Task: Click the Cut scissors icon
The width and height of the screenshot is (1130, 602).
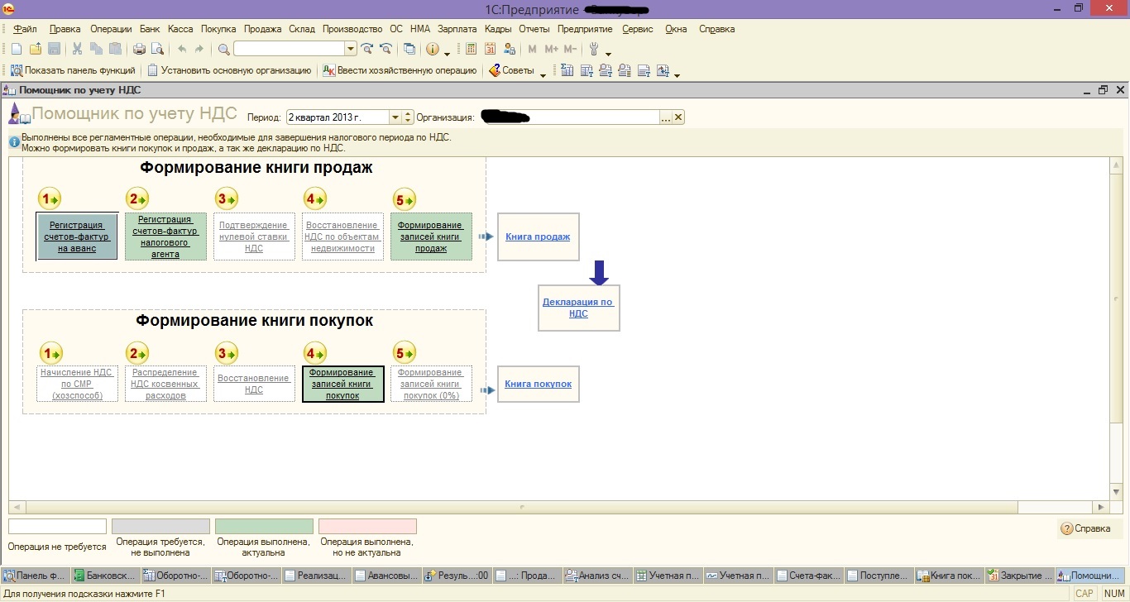Action: (77, 50)
